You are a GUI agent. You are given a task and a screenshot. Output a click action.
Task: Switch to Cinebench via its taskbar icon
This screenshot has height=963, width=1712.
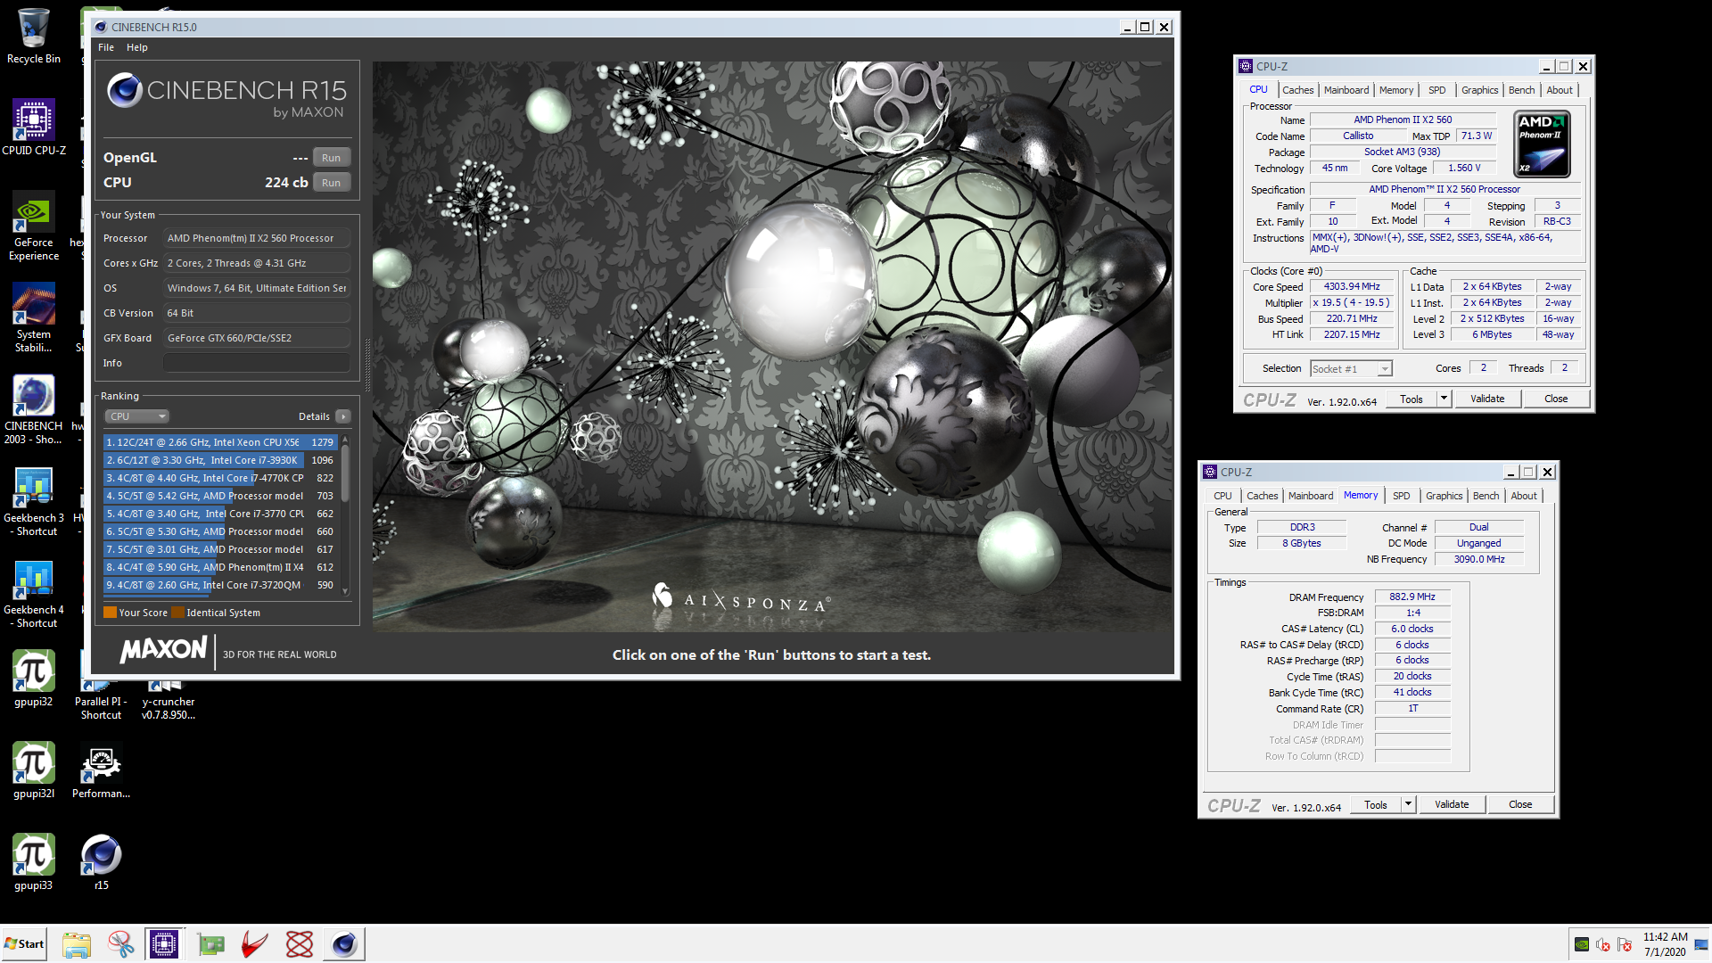[x=344, y=944]
